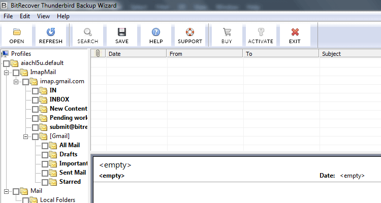381x203 pixels.
Task: Tick the All Mail checkbox
Action: click(45, 146)
